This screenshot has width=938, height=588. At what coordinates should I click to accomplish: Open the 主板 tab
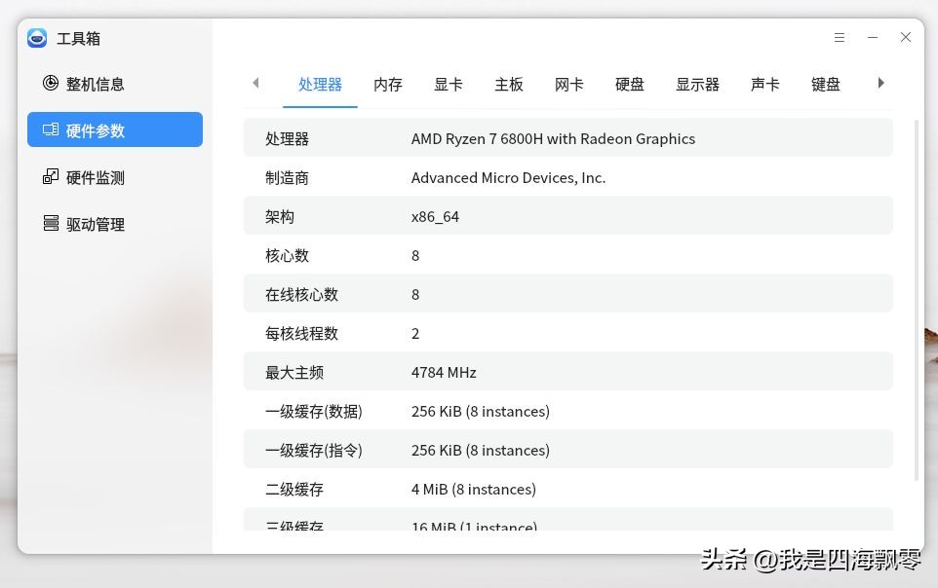(508, 85)
